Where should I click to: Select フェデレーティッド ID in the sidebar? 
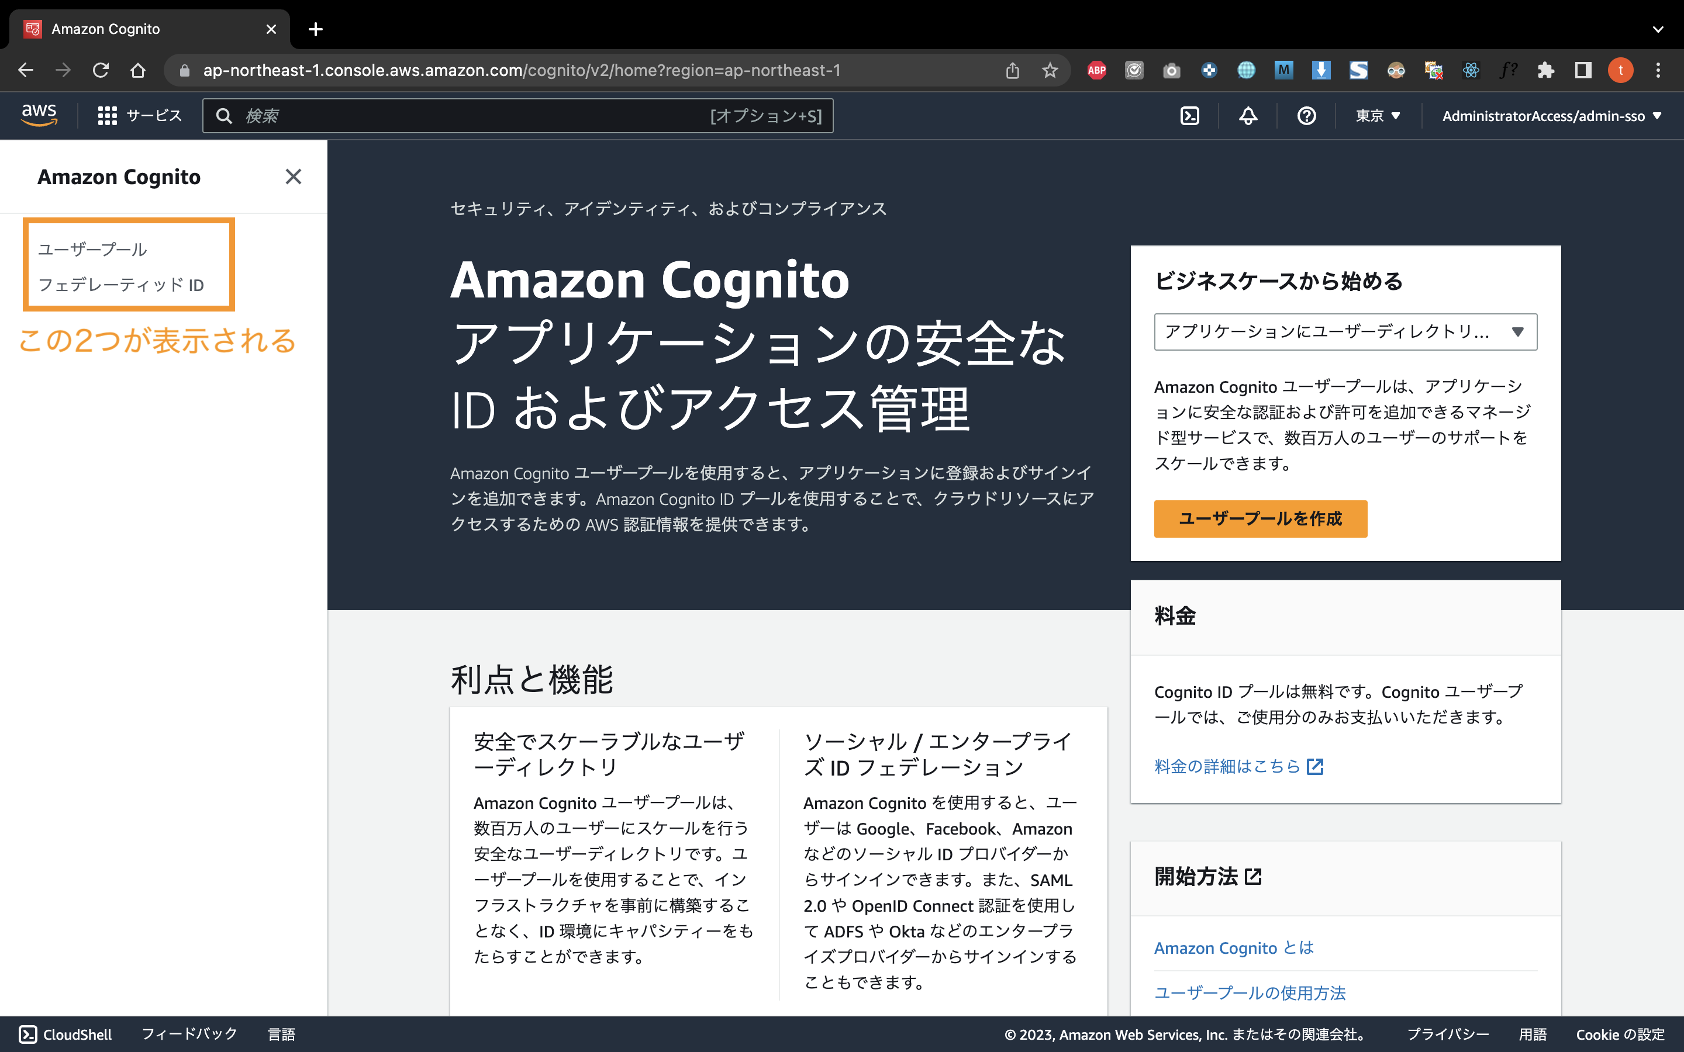(x=121, y=285)
